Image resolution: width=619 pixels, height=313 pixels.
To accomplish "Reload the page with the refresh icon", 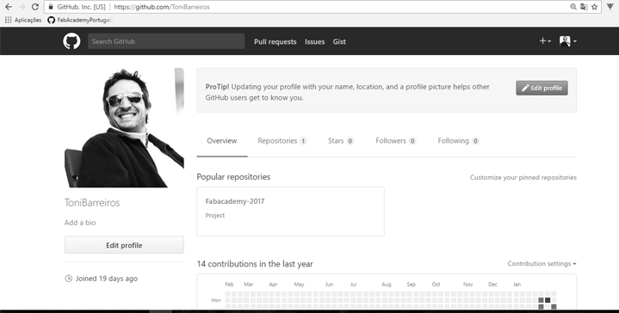I will point(34,7).
